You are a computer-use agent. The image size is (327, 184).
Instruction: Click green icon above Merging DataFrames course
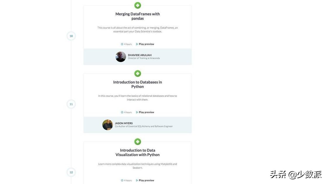138,5
